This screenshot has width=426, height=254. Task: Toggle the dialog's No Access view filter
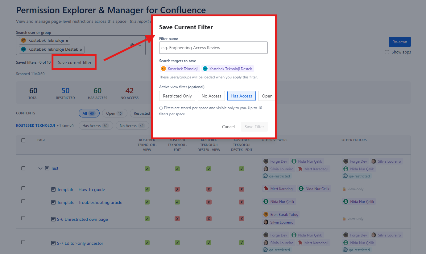click(x=211, y=96)
